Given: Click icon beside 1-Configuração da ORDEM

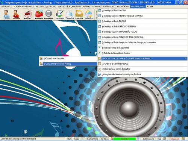Looking at the screenshot, I should (x=100, y=11).
